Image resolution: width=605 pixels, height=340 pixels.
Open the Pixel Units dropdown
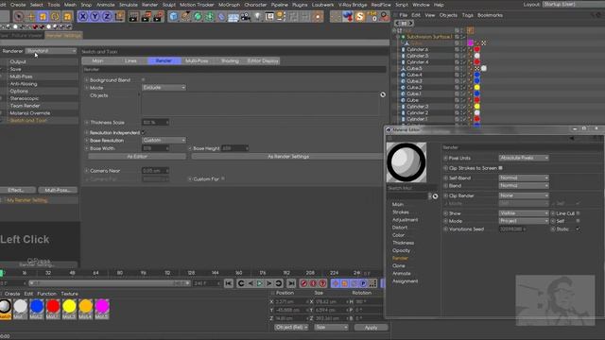coord(524,158)
